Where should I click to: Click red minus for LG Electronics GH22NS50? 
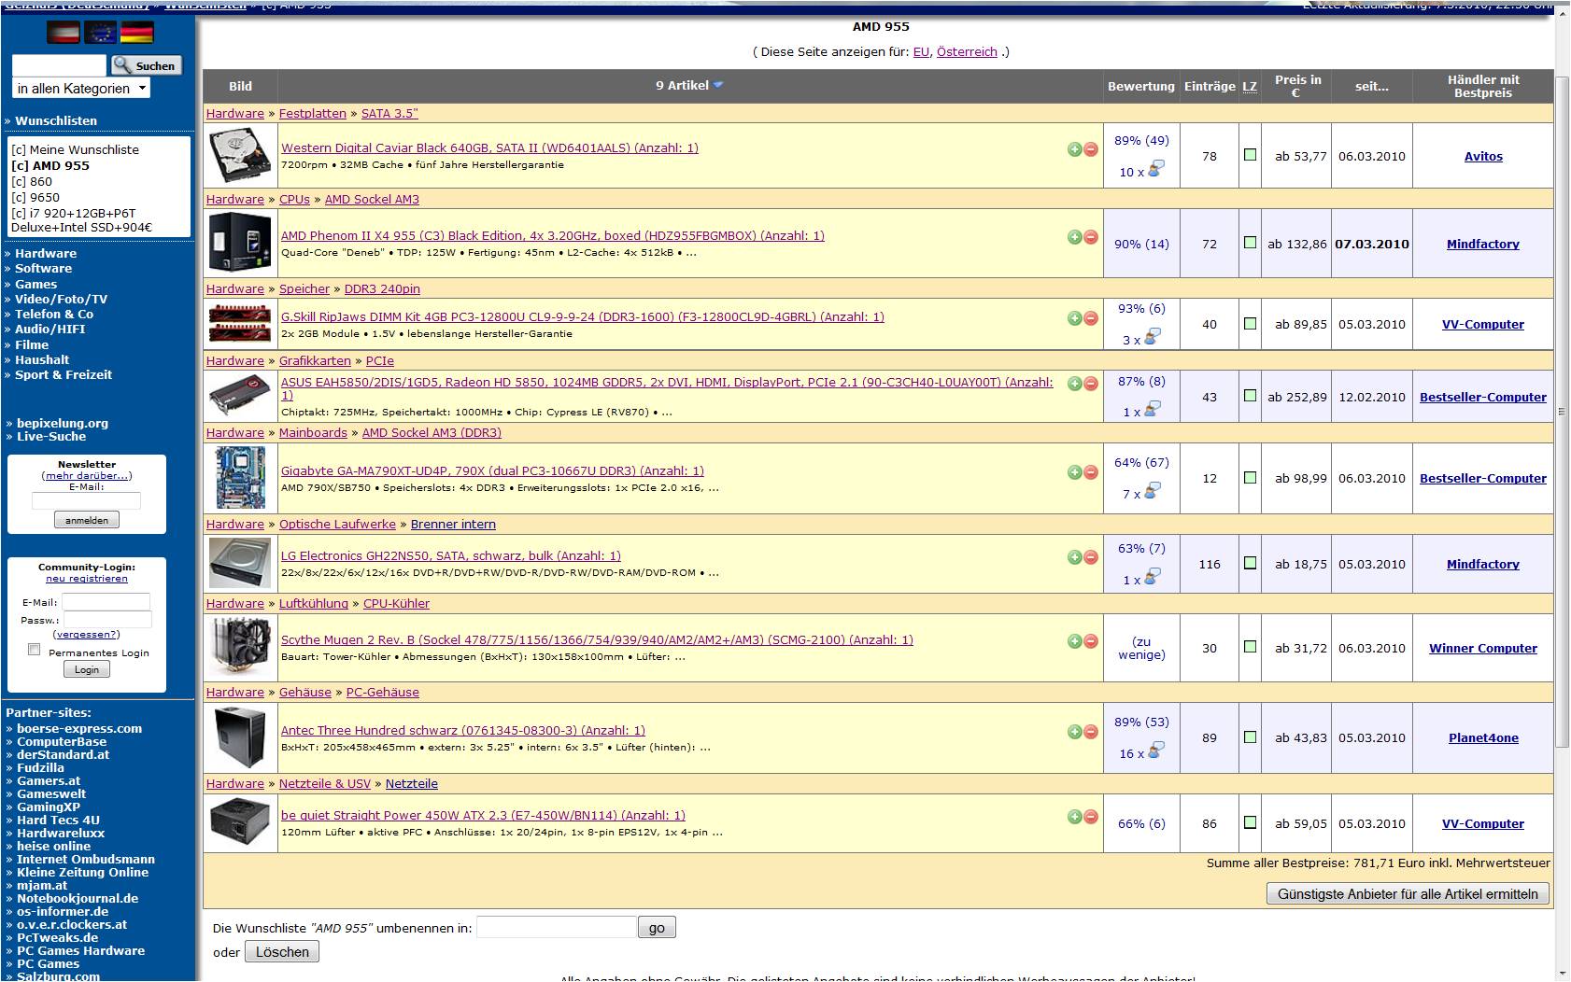(1090, 557)
